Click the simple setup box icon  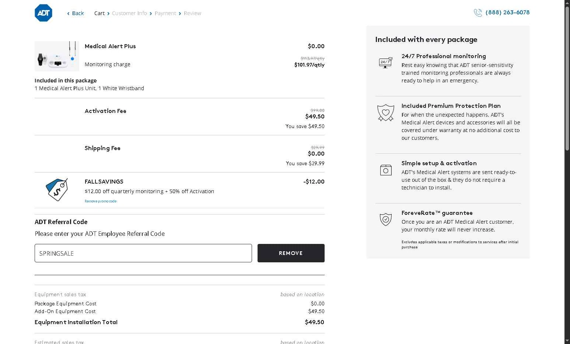pyautogui.click(x=385, y=170)
